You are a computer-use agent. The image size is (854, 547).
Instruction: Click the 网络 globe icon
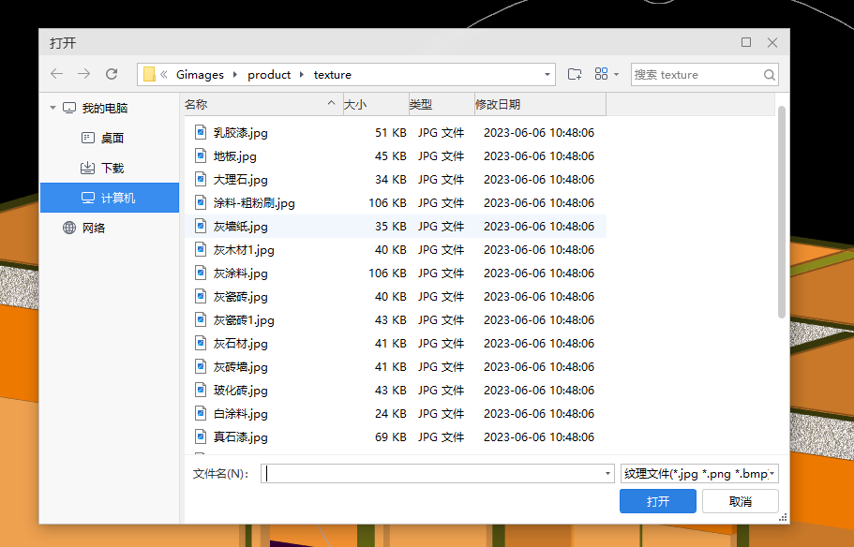point(69,228)
